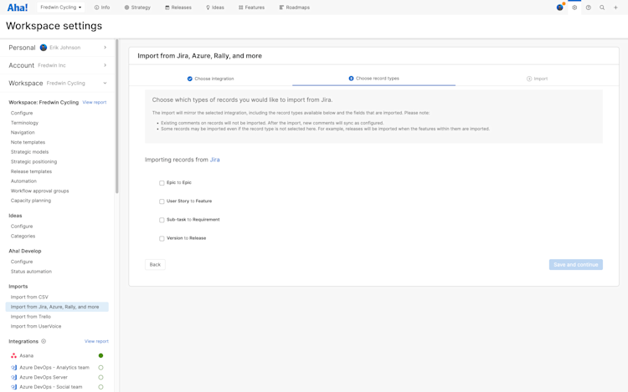Open the help question mark icon
Screen dimensions: 628x392
589,8
